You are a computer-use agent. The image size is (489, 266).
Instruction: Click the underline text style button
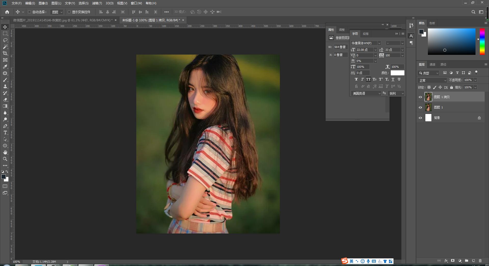pos(393,79)
